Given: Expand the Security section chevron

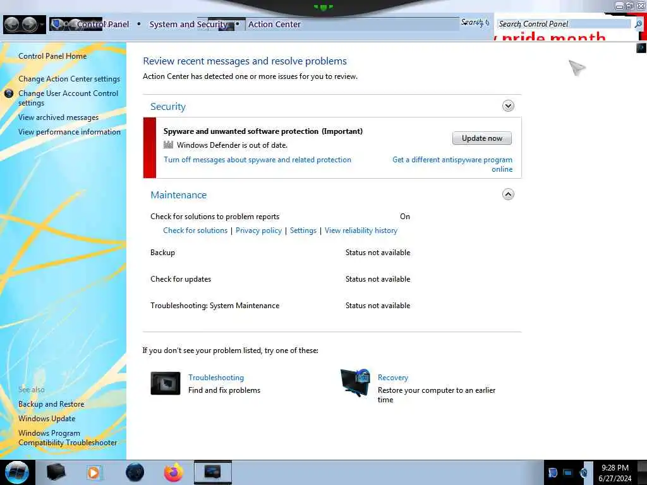Looking at the screenshot, I should click(508, 106).
